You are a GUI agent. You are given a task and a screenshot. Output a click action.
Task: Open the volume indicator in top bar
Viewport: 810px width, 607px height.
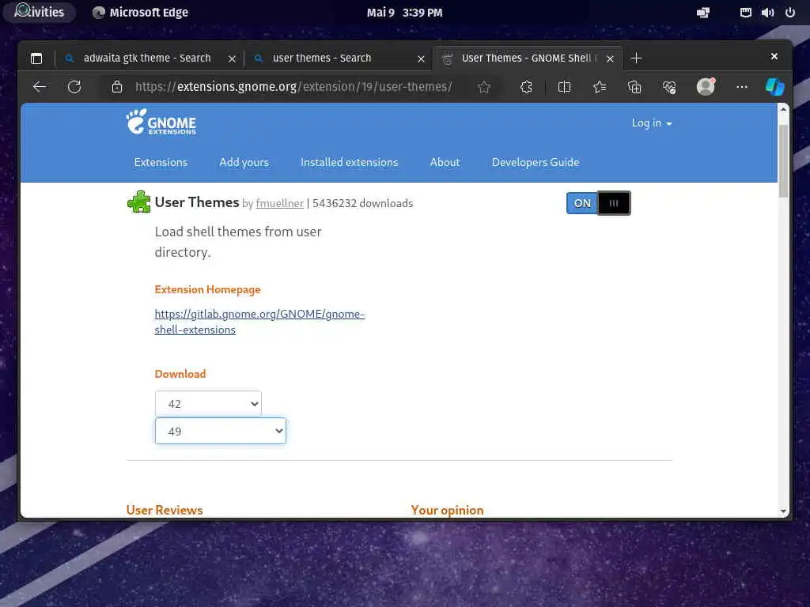tap(767, 13)
